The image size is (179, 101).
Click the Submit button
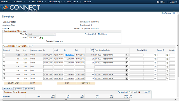coord(32,83)
